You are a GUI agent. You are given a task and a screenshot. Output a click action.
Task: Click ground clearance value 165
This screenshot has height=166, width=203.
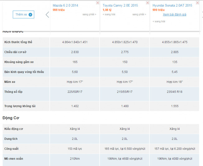pos(75,62)
